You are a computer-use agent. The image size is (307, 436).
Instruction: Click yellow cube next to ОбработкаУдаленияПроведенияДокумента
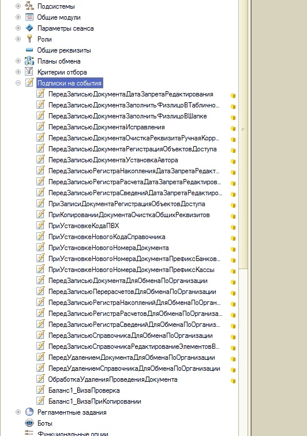(x=233, y=381)
